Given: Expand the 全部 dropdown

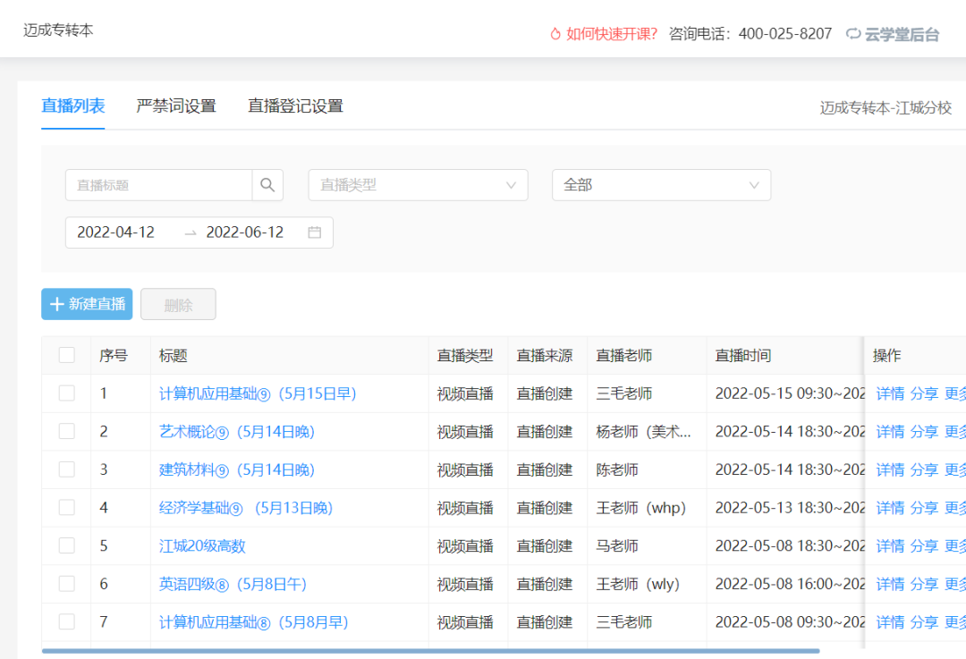Looking at the screenshot, I should click(661, 185).
